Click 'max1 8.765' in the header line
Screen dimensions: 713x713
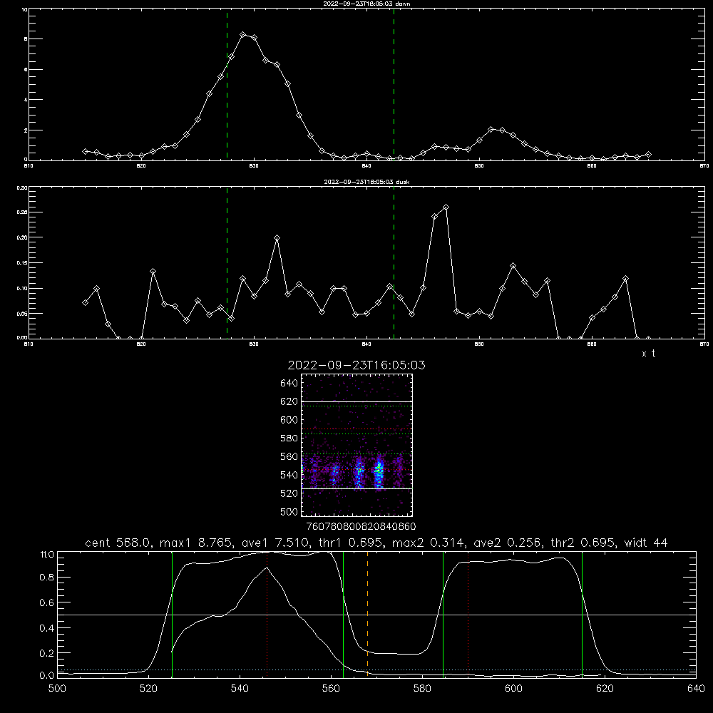point(195,543)
